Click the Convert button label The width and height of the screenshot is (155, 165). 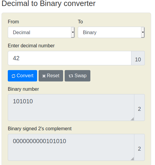click(x=25, y=76)
